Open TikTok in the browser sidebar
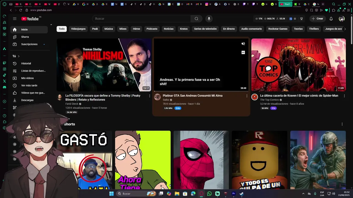Image resolution: width=353 pixels, height=198 pixels. (x=4, y=75)
